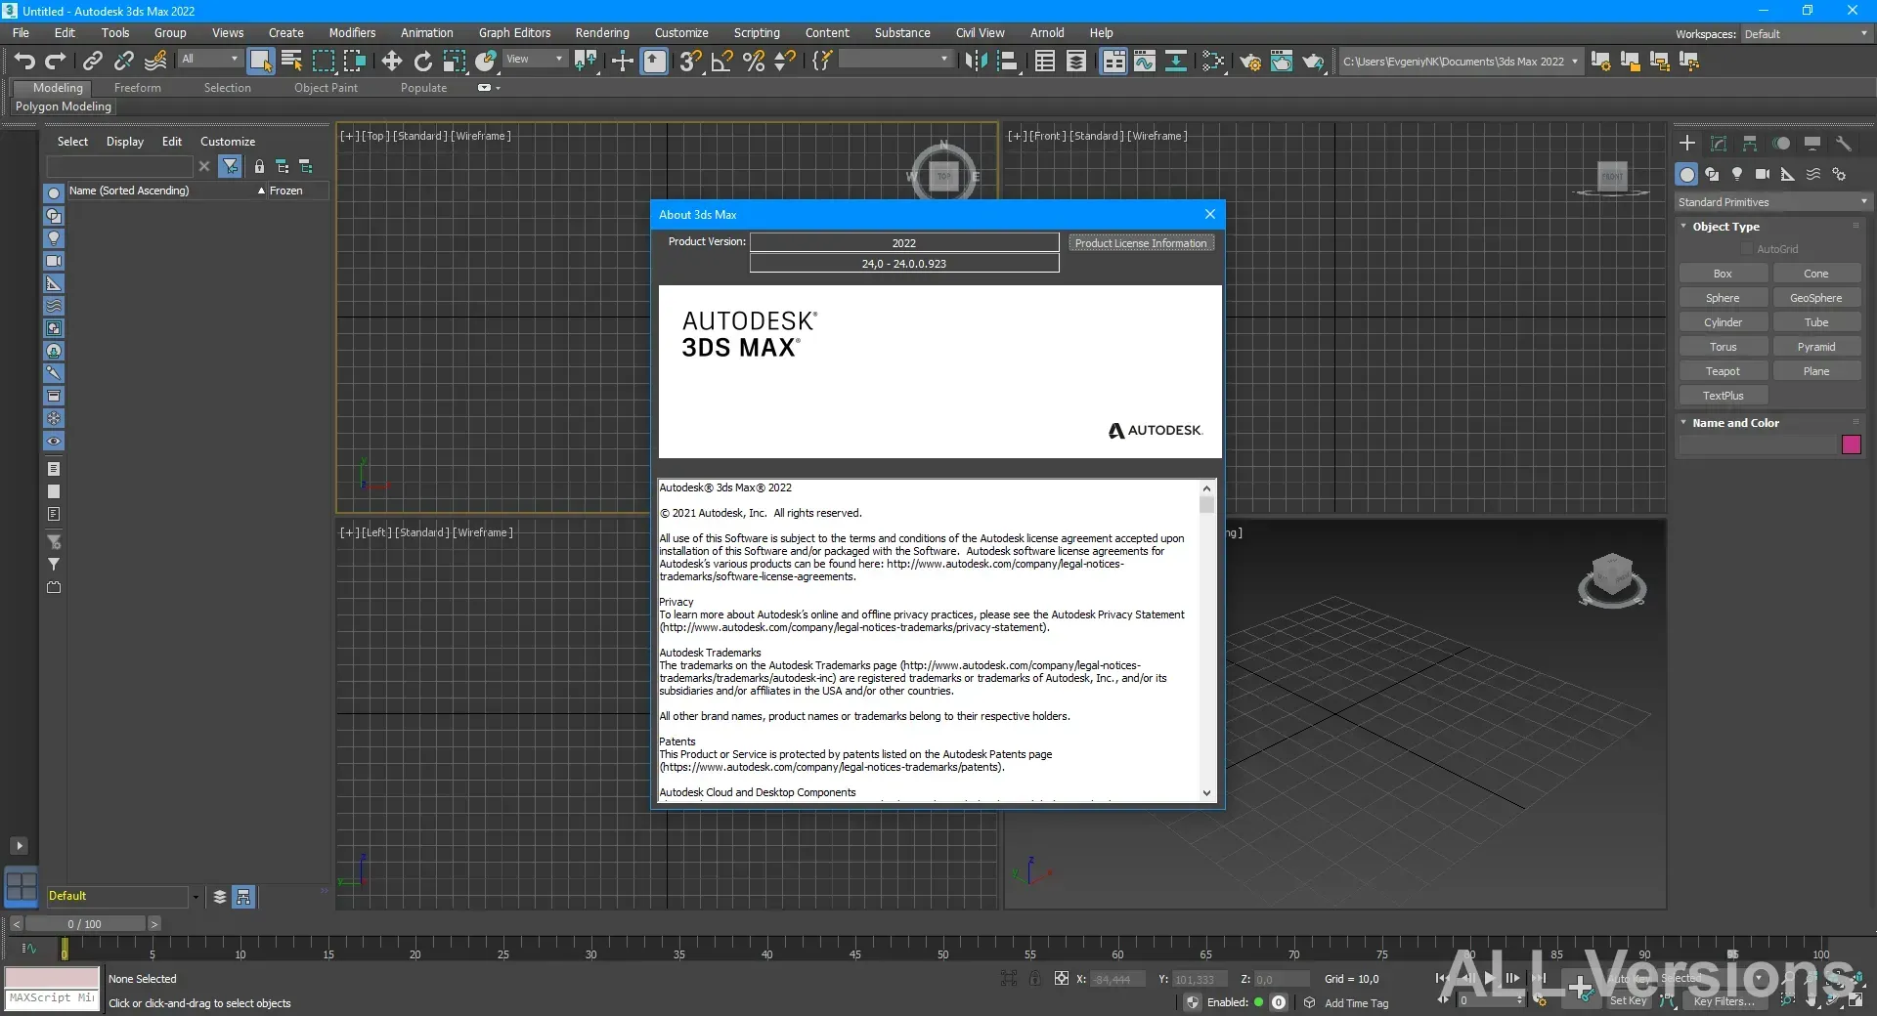Toggle the Layer Explorer icon

pos(1075,61)
